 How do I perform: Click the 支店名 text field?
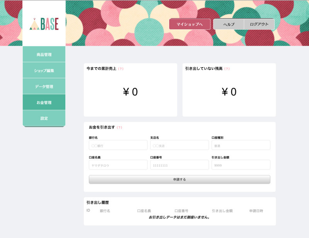pos(179,145)
